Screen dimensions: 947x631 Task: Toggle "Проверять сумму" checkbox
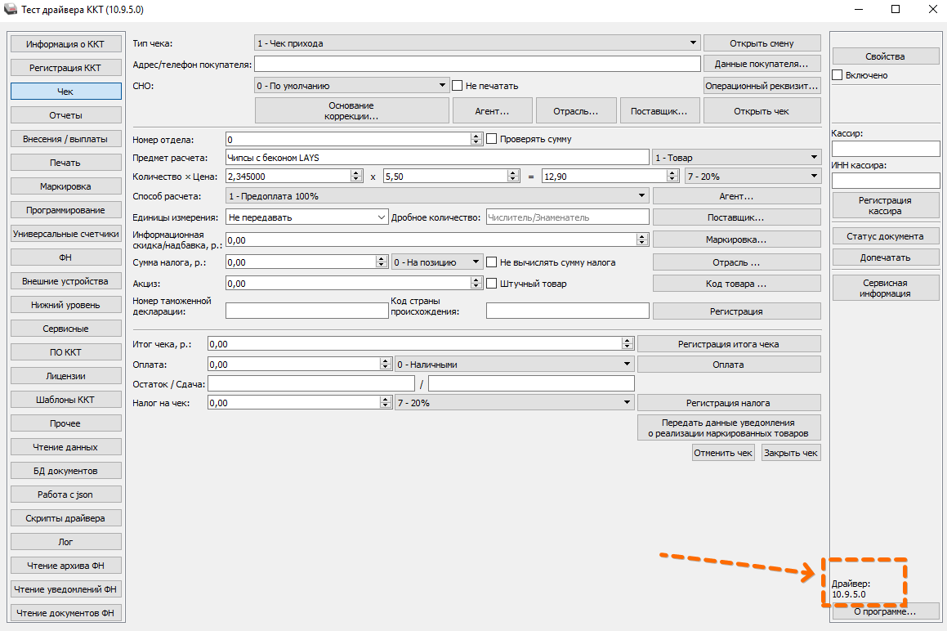point(492,139)
